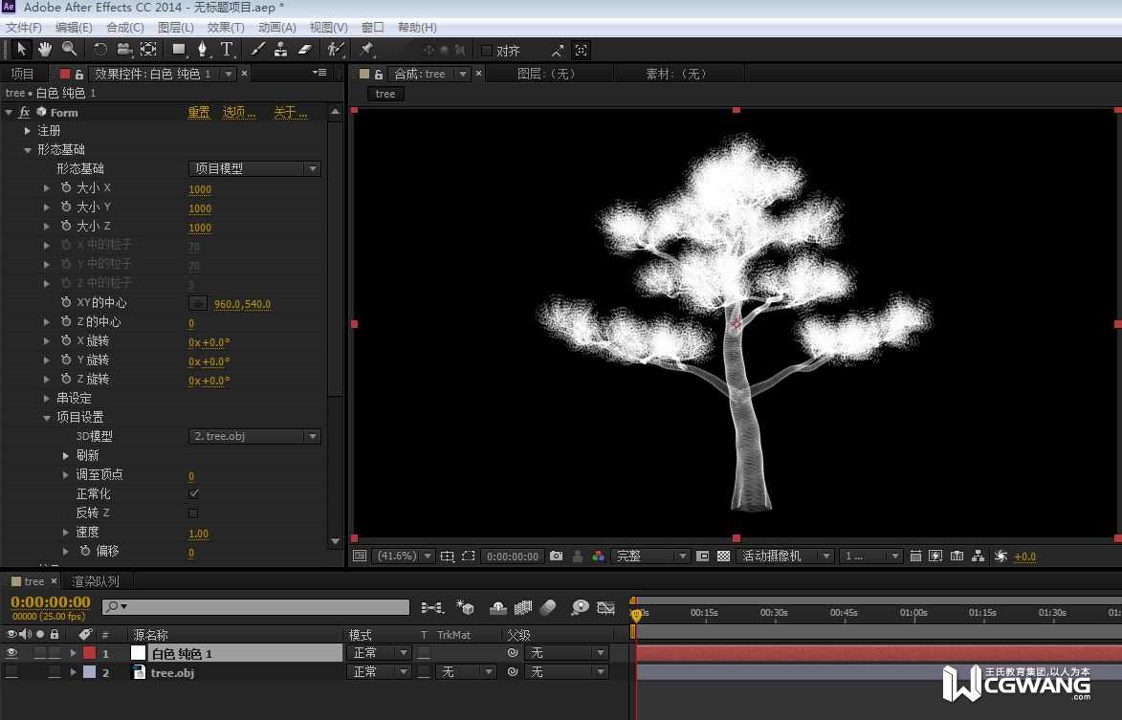Hide the 白色 纯色 1 layer
1122x720 pixels.
pos(12,653)
